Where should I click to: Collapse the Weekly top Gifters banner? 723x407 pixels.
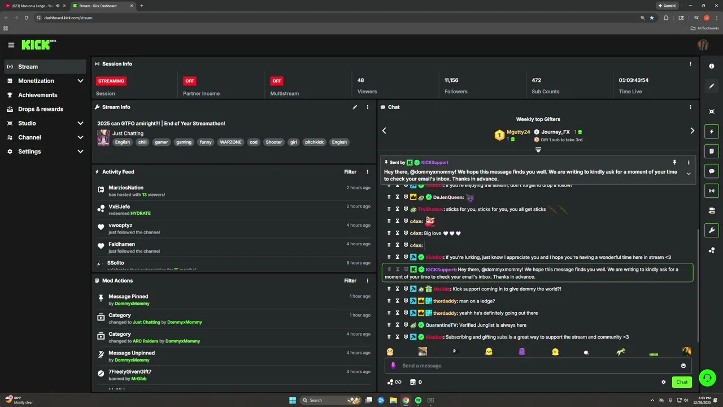[x=538, y=150]
